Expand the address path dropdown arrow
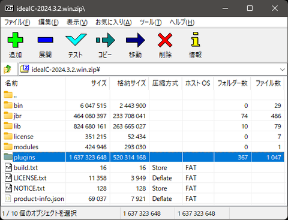 [283, 70]
